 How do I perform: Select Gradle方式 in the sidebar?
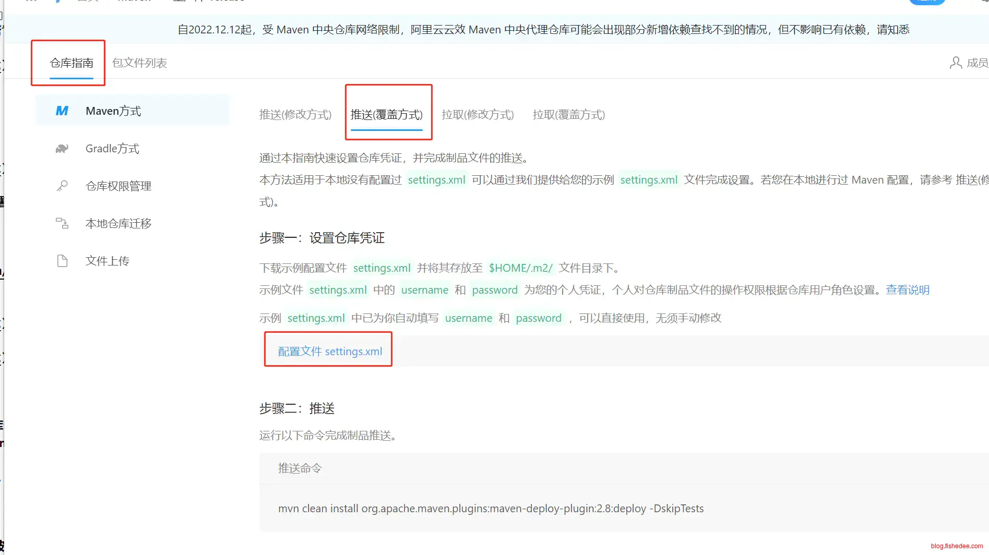pyautogui.click(x=112, y=149)
